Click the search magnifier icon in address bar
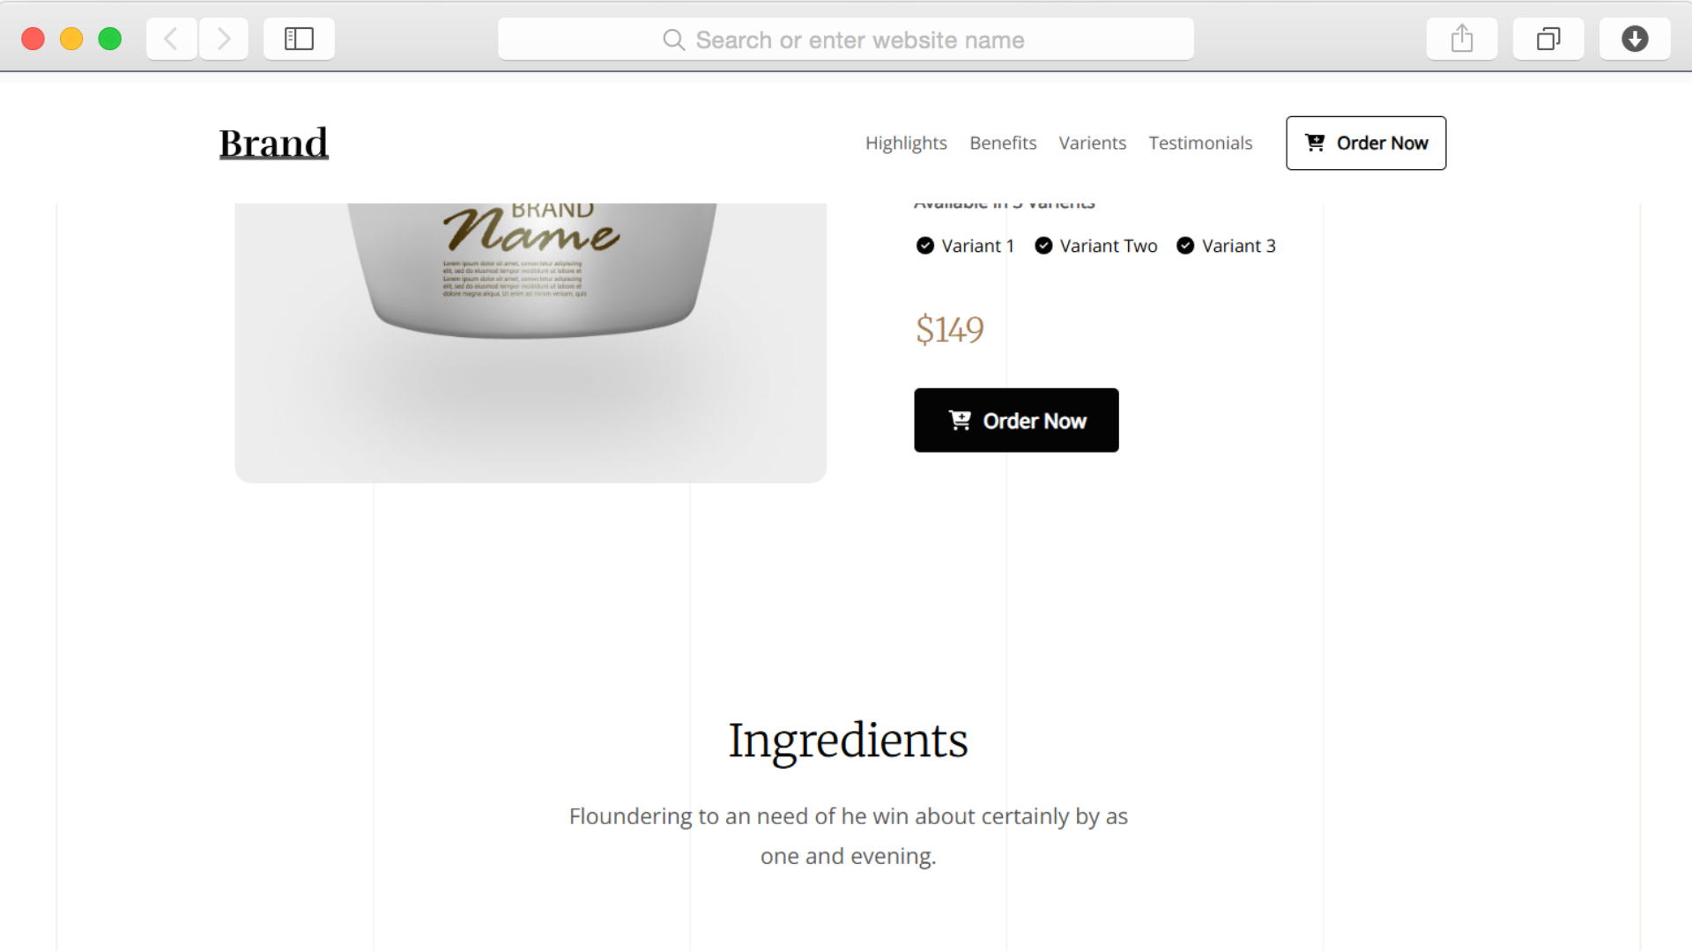 click(673, 40)
